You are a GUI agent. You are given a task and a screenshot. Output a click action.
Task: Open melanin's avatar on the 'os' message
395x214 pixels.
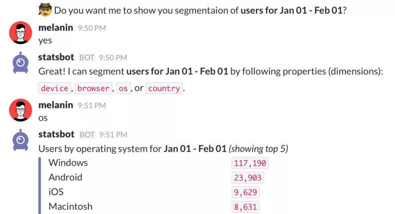[x=20, y=110]
